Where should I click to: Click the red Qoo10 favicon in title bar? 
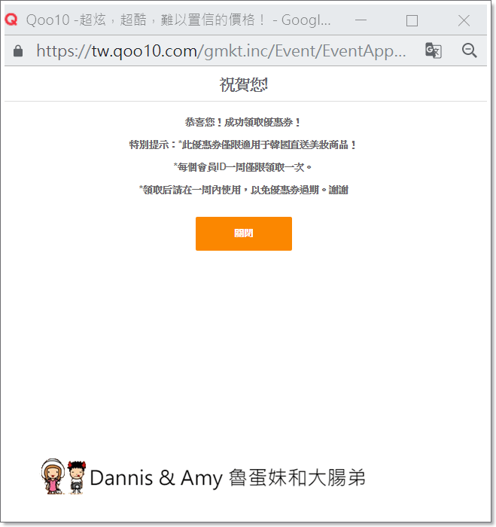(x=11, y=20)
